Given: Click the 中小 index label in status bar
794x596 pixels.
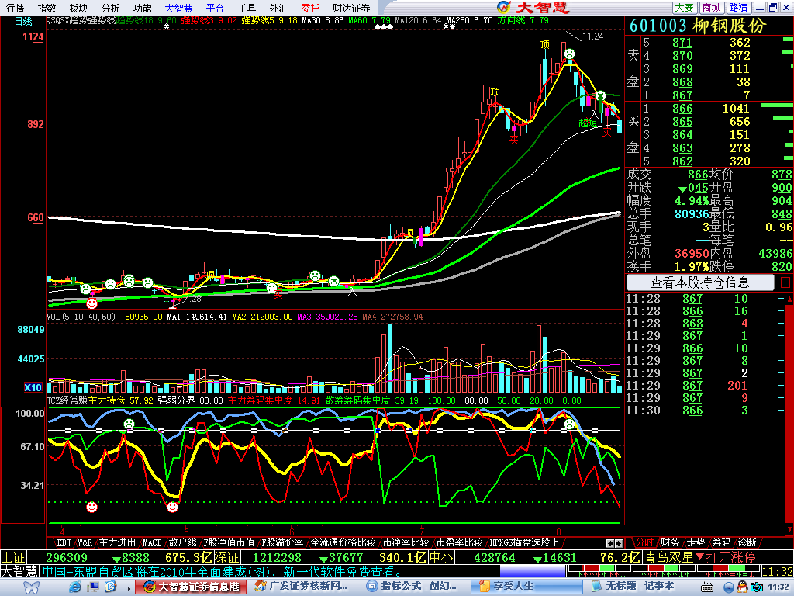Looking at the screenshot, I should 441,557.
